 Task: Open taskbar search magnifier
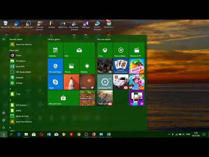11,134
